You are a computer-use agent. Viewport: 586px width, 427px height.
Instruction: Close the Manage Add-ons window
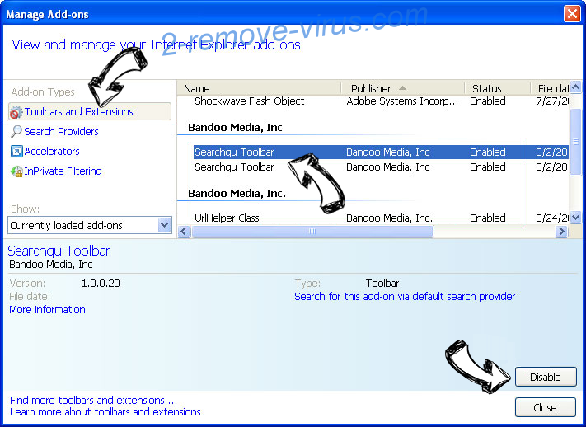pos(571,14)
